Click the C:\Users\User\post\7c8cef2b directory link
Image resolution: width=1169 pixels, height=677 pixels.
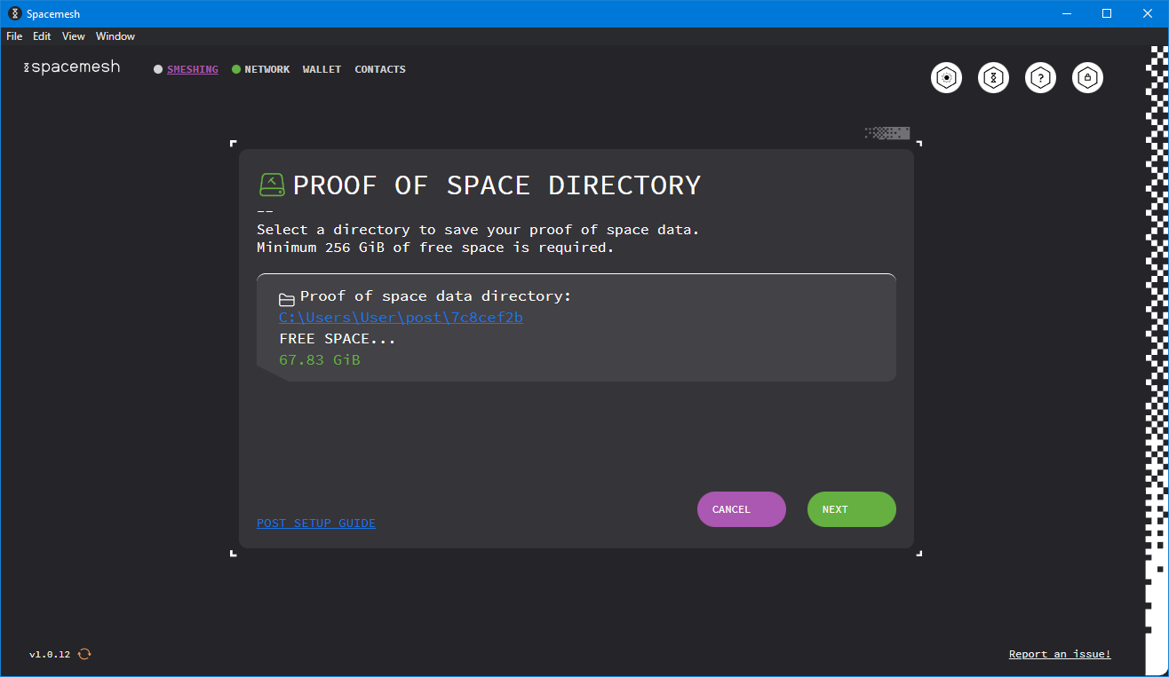[x=401, y=318]
